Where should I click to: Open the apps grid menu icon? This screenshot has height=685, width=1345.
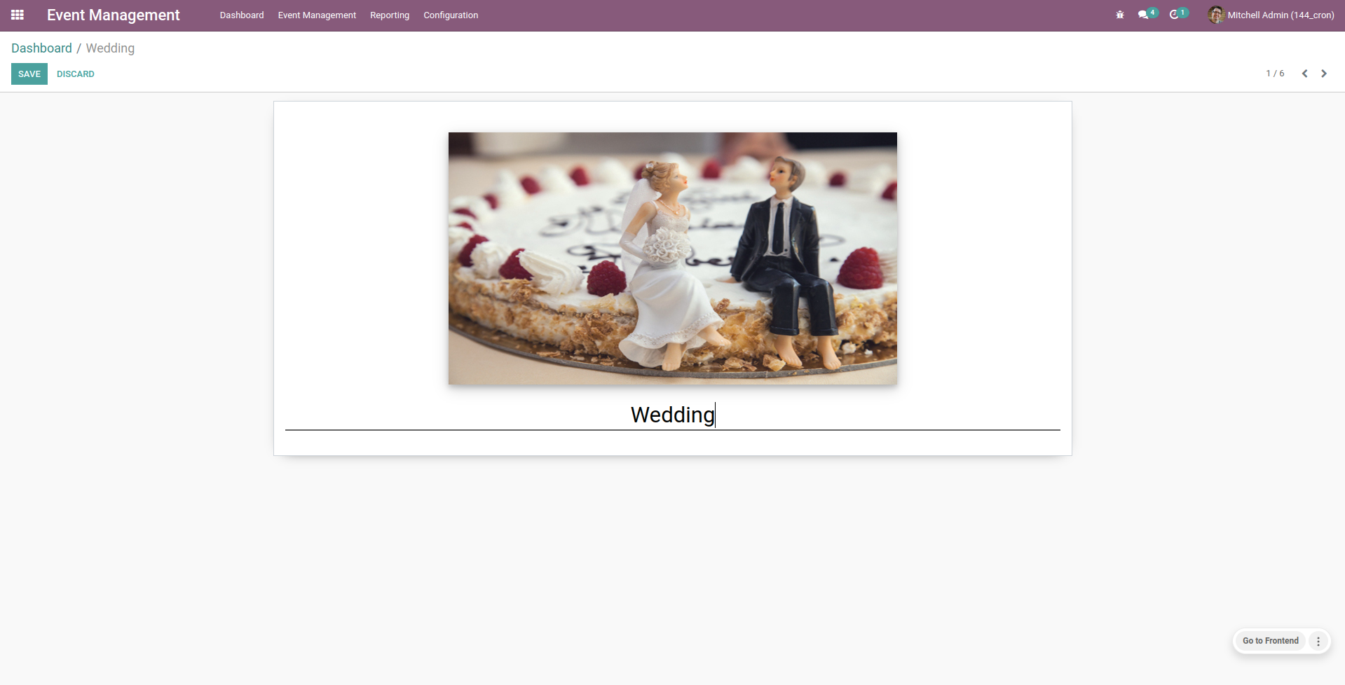[x=18, y=15]
